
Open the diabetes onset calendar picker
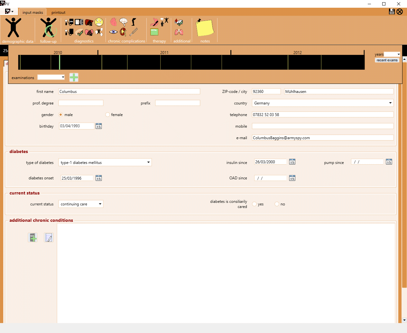click(x=99, y=178)
